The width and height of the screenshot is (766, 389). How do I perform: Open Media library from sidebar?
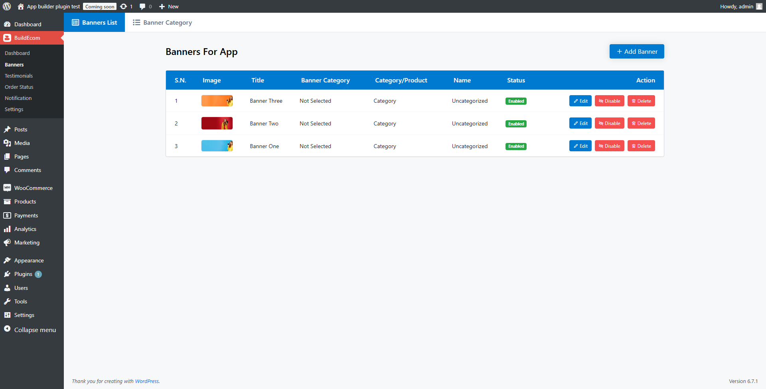click(x=22, y=143)
